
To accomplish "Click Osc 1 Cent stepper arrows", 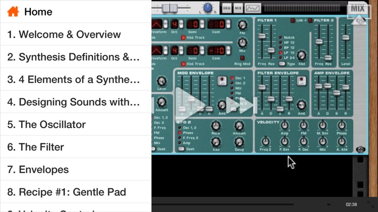I will [228, 24].
